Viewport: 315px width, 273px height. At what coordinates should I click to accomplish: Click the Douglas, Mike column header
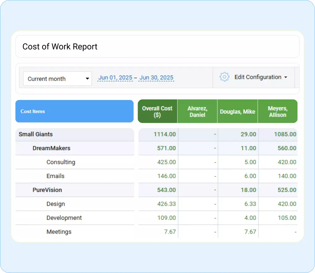(x=237, y=111)
